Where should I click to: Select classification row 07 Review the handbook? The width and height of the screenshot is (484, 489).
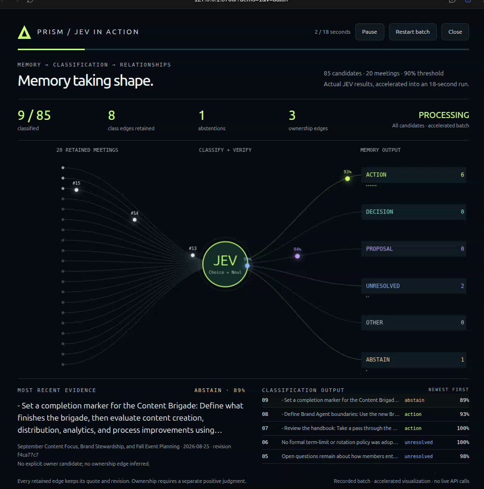point(365,428)
